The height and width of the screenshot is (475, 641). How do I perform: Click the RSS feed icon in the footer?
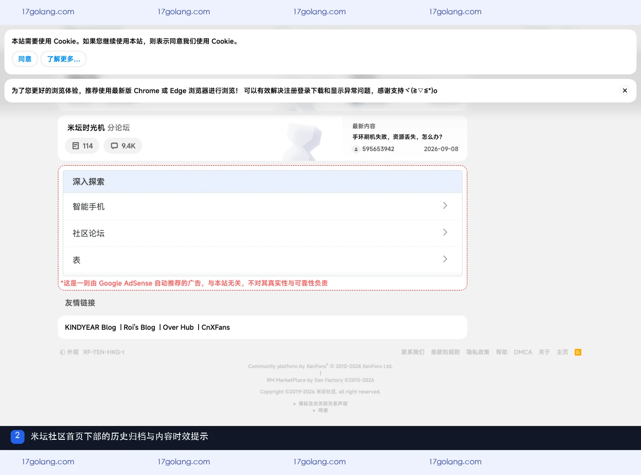[578, 352]
